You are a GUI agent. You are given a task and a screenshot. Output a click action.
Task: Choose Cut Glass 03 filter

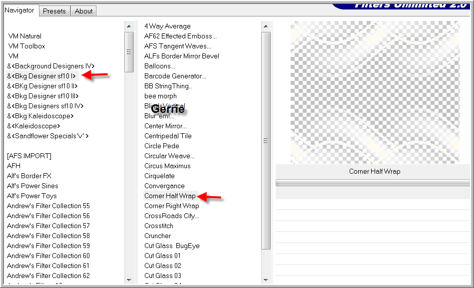tap(163, 276)
